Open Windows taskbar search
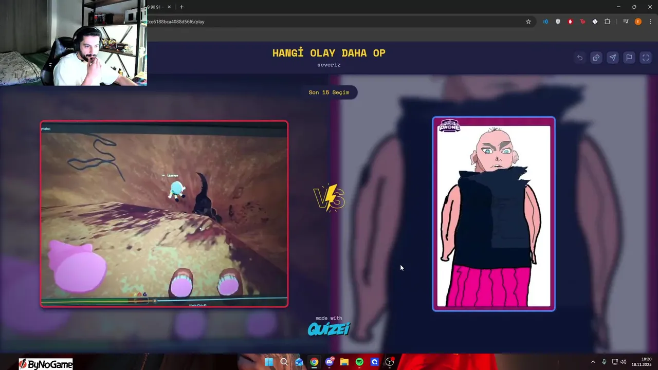This screenshot has width=658, height=370. click(284, 362)
